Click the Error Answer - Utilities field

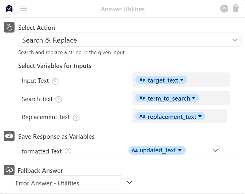[67, 183]
